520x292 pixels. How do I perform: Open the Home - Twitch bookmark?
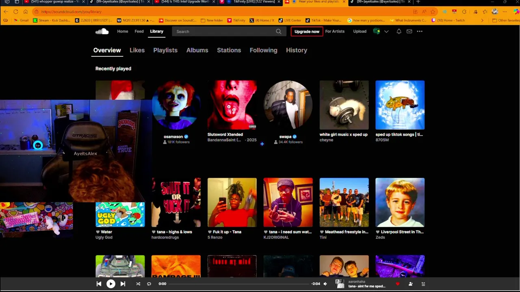[448, 20]
